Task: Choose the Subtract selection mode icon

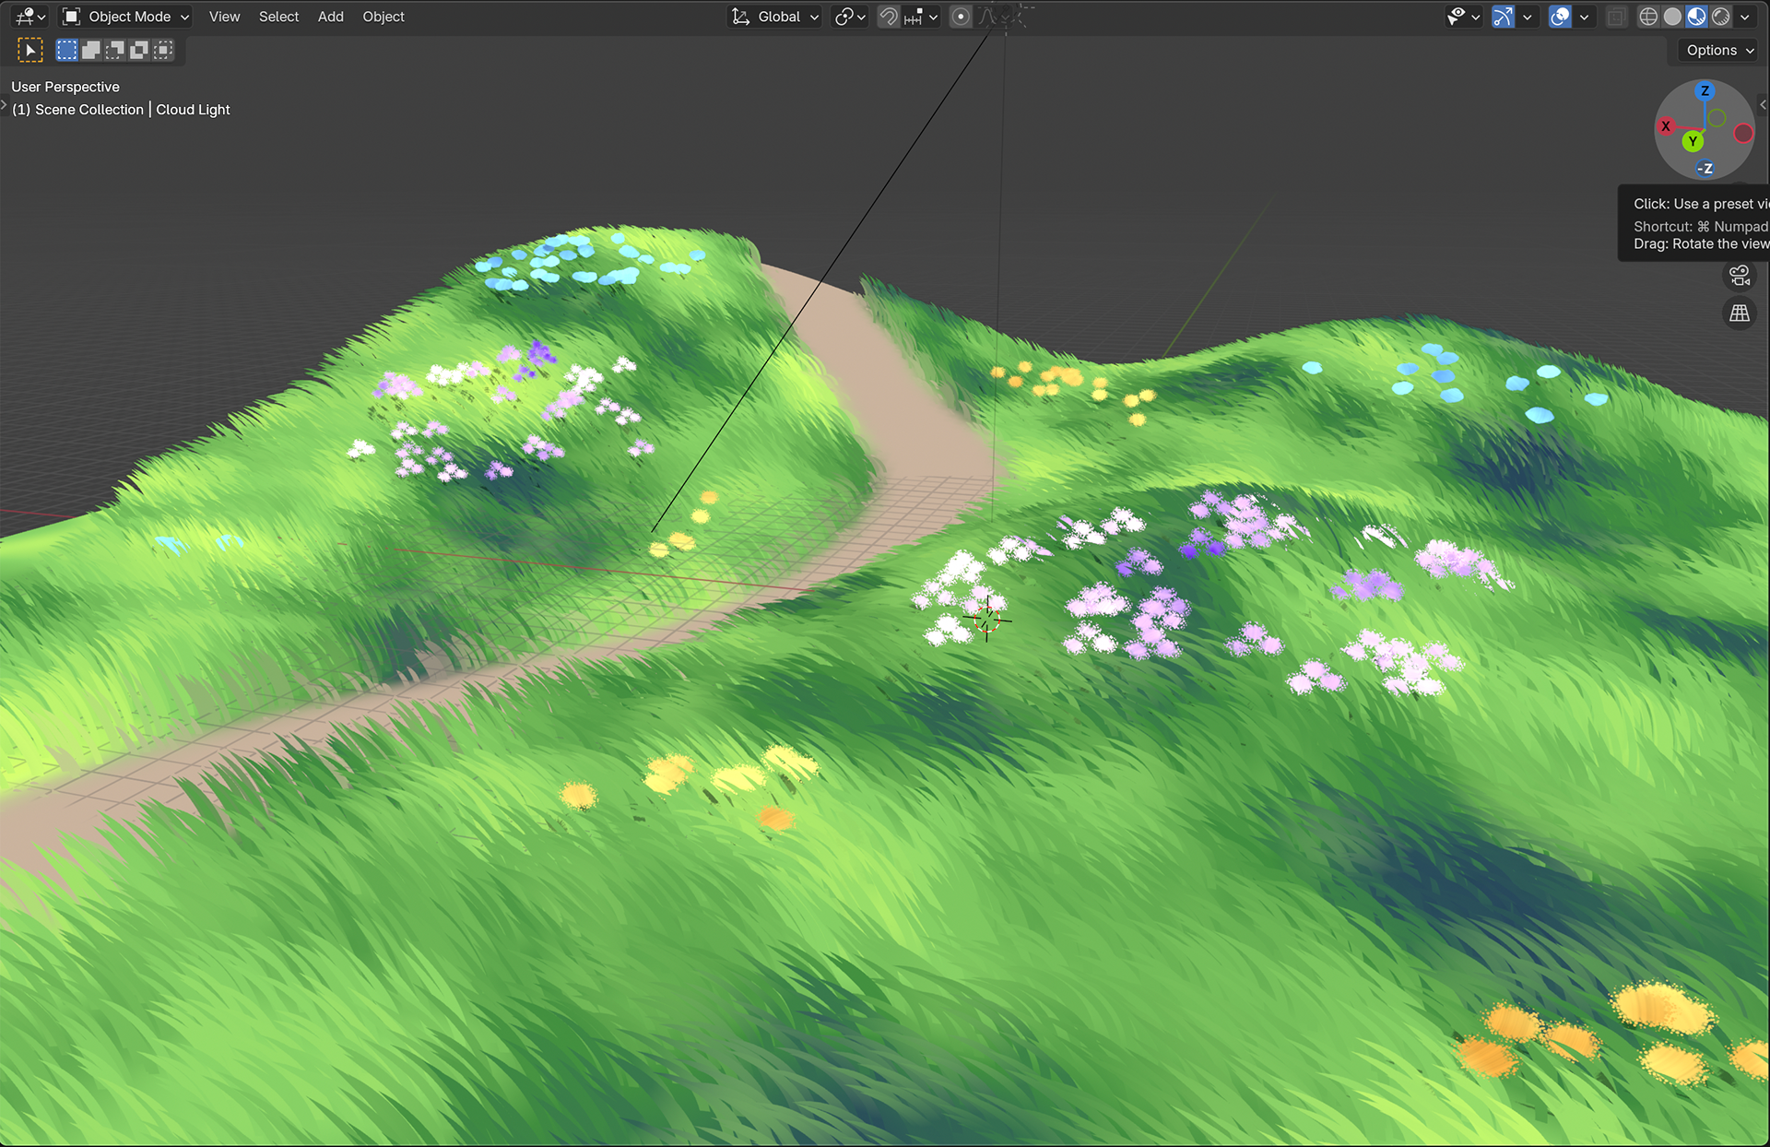Action: point(114,50)
